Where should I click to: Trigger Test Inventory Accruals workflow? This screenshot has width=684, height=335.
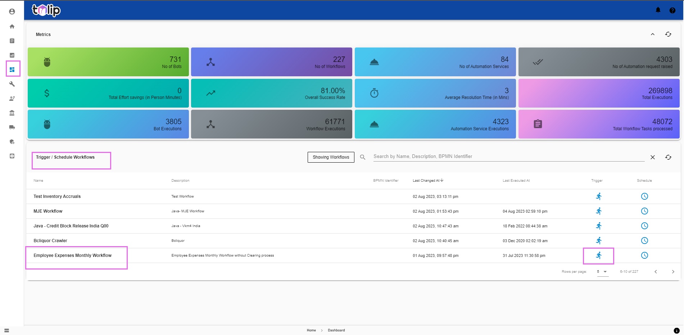click(599, 196)
